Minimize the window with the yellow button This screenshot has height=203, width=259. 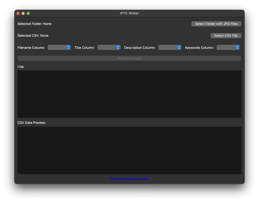pyautogui.click(x=23, y=13)
